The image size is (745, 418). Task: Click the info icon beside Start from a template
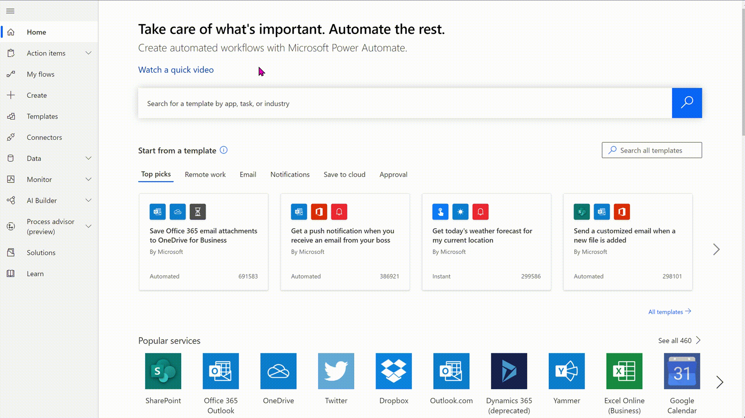click(x=223, y=150)
